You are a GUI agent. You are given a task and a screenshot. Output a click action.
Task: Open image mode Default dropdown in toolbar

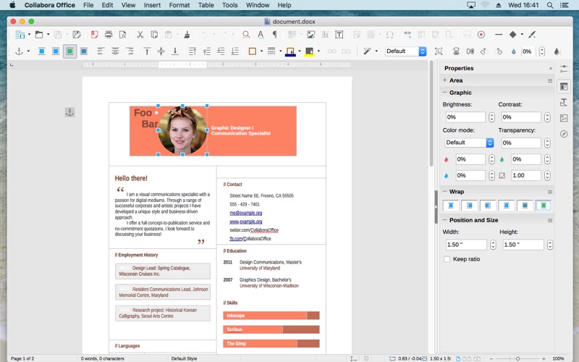point(406,51)
